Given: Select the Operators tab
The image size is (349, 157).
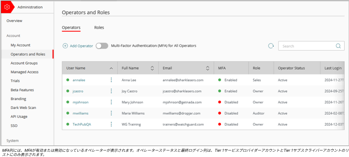Looking at the screenshot, I should (x=71, y=27).
